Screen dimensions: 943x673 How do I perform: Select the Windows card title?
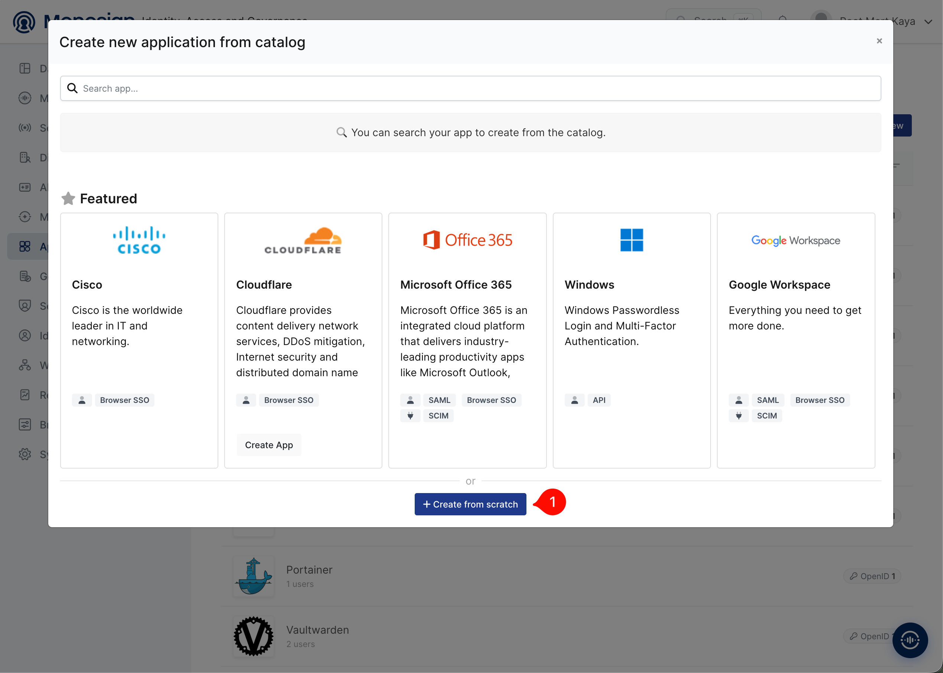(x=590, y=285)
